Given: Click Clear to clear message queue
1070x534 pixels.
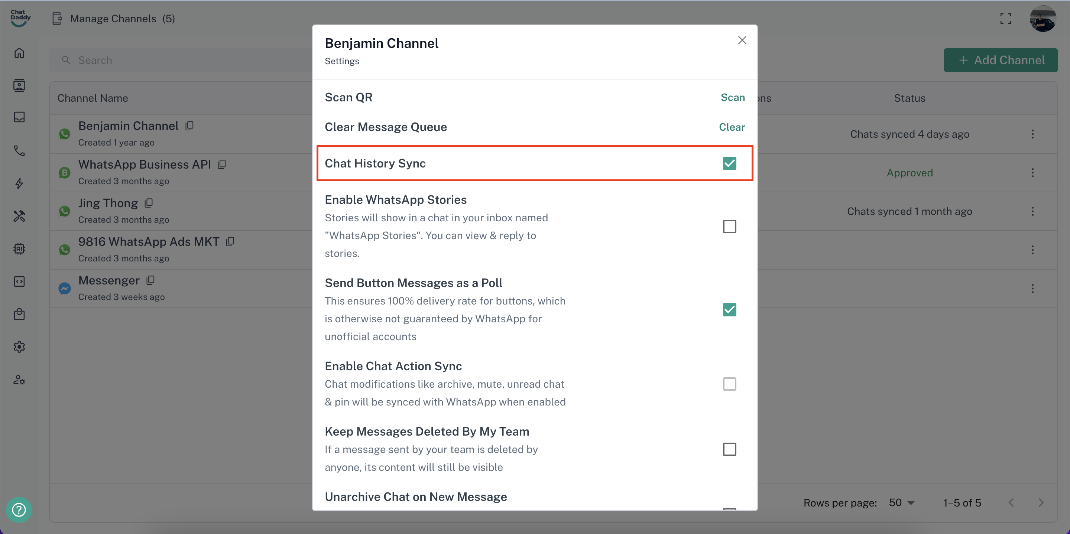Looking at the screenshot, I should (x=732, y=127).
